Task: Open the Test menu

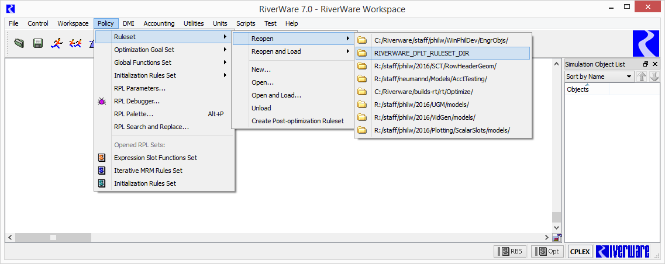Action: coord(271,23)
